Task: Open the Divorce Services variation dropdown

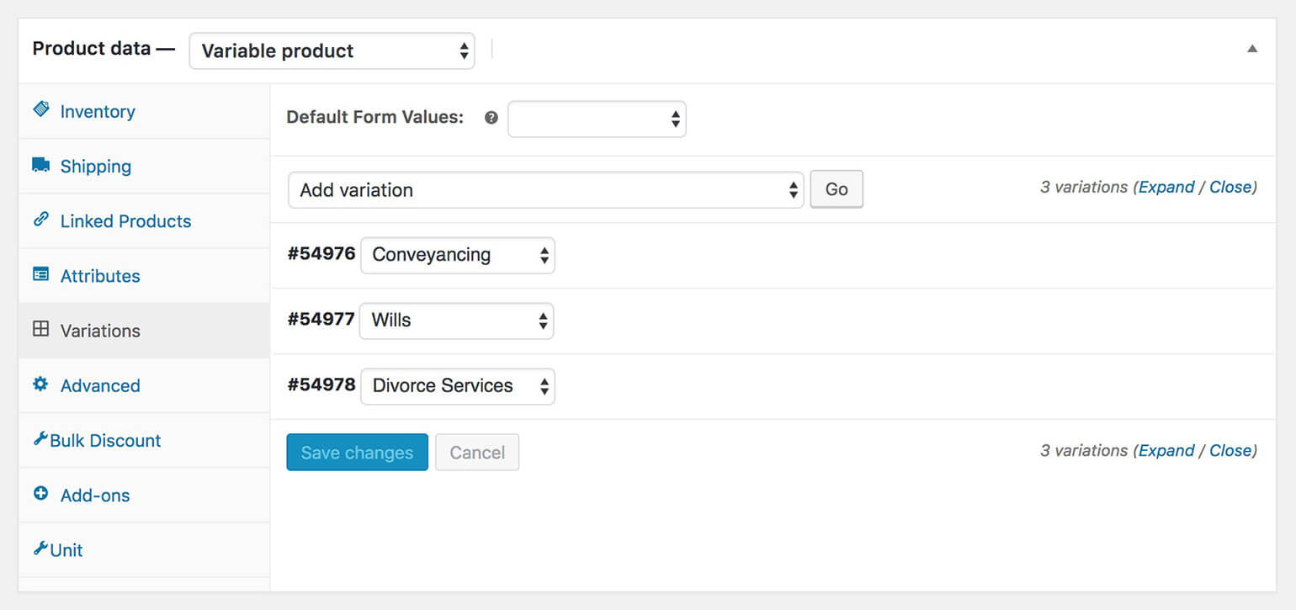Action: [x=457, y=385]
